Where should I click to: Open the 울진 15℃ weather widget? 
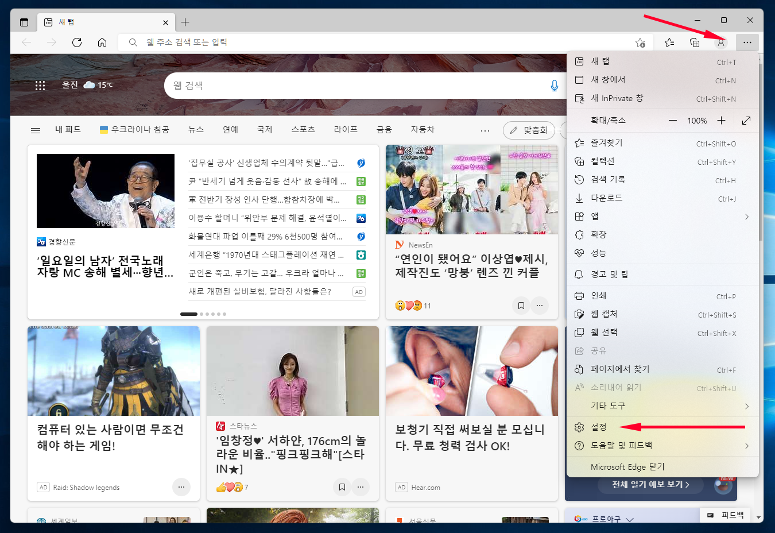[x=87, y=85]
